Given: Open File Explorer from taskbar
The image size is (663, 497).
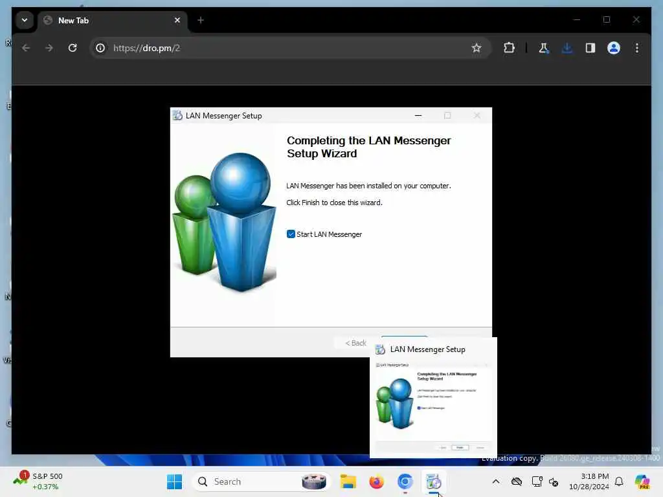Looking at the screenshot, I should pos(348,481).
